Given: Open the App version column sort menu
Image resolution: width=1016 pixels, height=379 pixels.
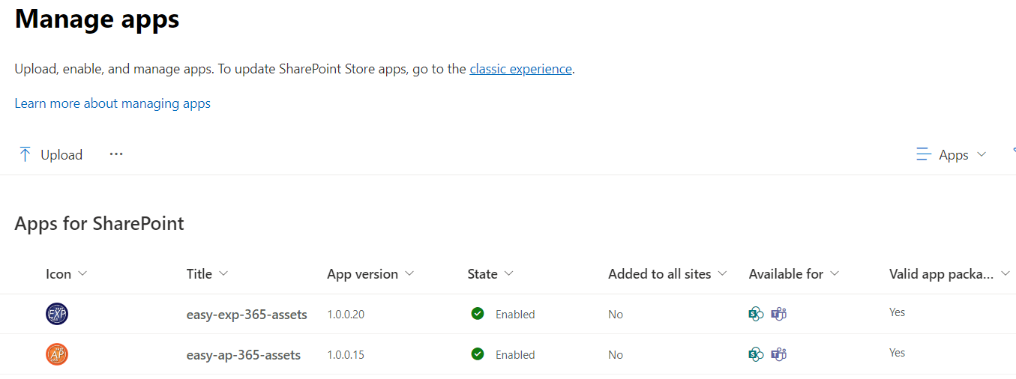Looking at the screenshot, I should (x=409, y=274).
